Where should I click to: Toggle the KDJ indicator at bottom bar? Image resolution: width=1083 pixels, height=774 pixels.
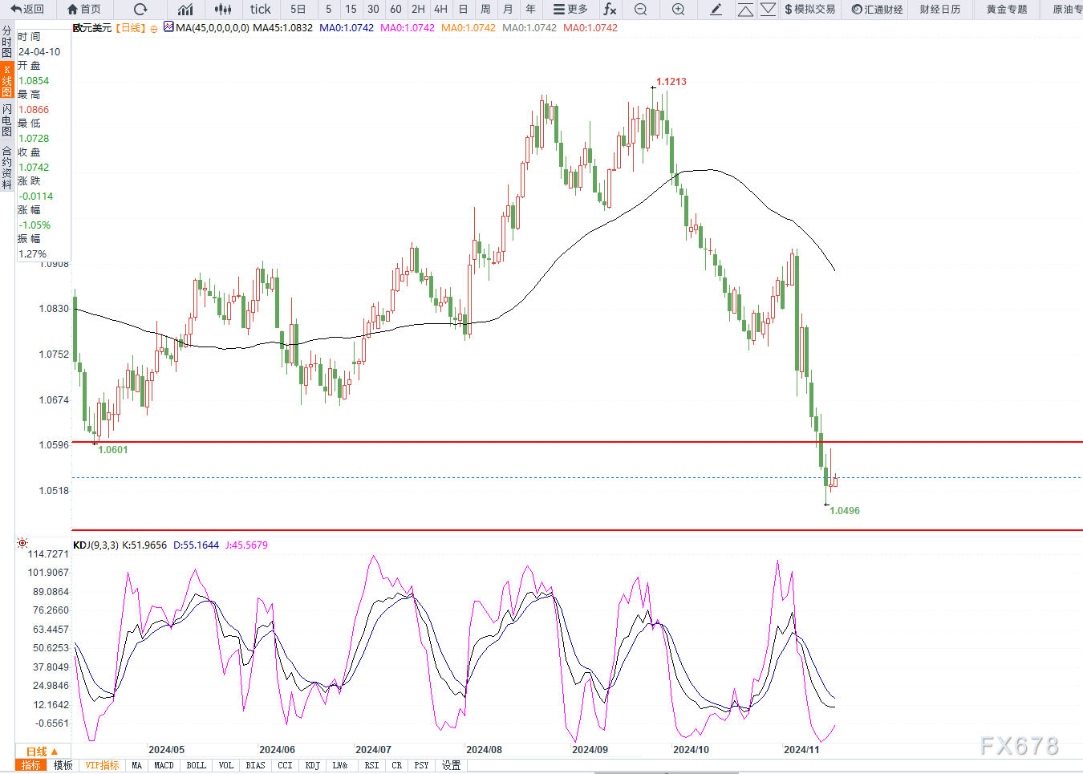[312, 765]
